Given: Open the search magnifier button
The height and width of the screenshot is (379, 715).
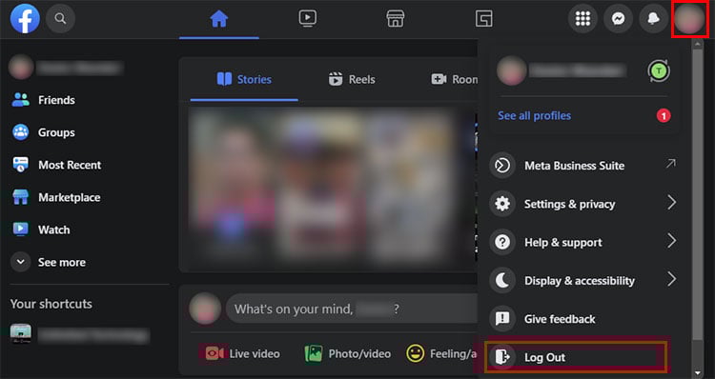Looking at the screenshot, I should pyautogui.click(x=60, y=19).
